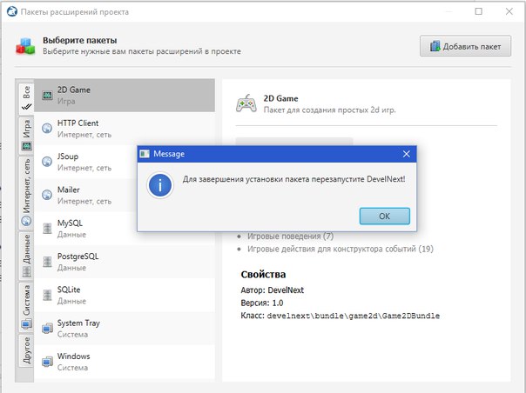Click the monitor icon beside Windows
Viewport: 526px width, 393px height.
47,362
